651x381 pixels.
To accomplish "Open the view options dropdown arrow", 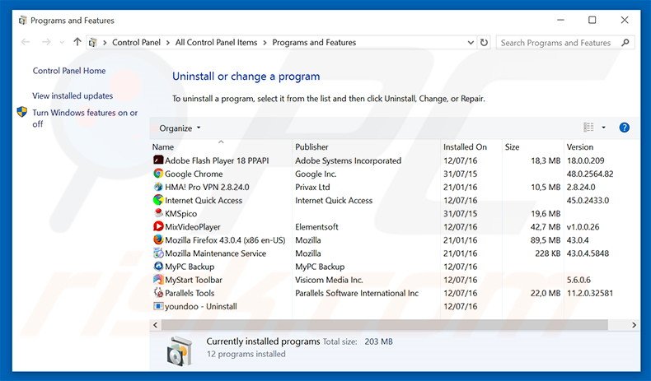I will tap(604, 128).
